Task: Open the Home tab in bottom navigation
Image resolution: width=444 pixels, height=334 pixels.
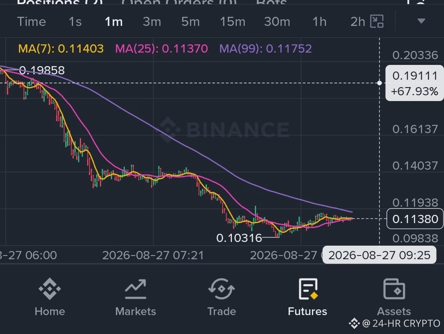Action: click(x=50, y=297)
